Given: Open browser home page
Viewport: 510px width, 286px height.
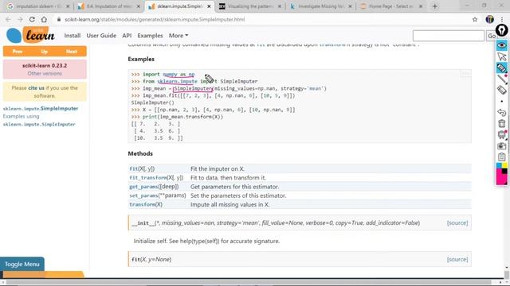Looking at the screenshot, I should 44,19.
